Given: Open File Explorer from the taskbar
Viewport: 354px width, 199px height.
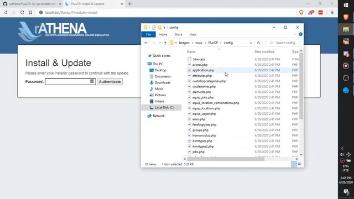Looking at the screenshot, I should [346, 29].
